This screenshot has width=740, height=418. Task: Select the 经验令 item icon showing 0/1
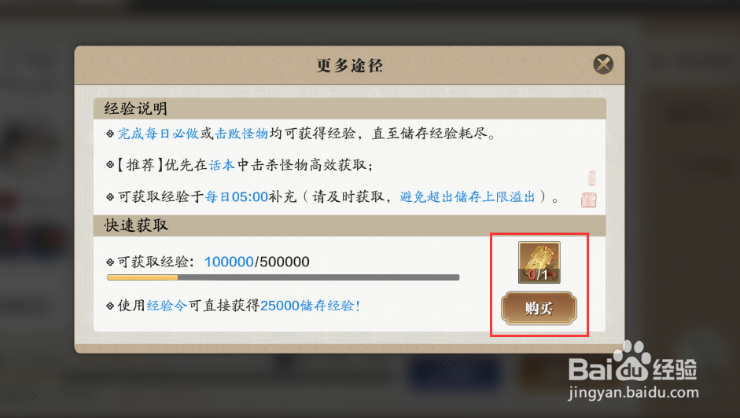[539, 262]
